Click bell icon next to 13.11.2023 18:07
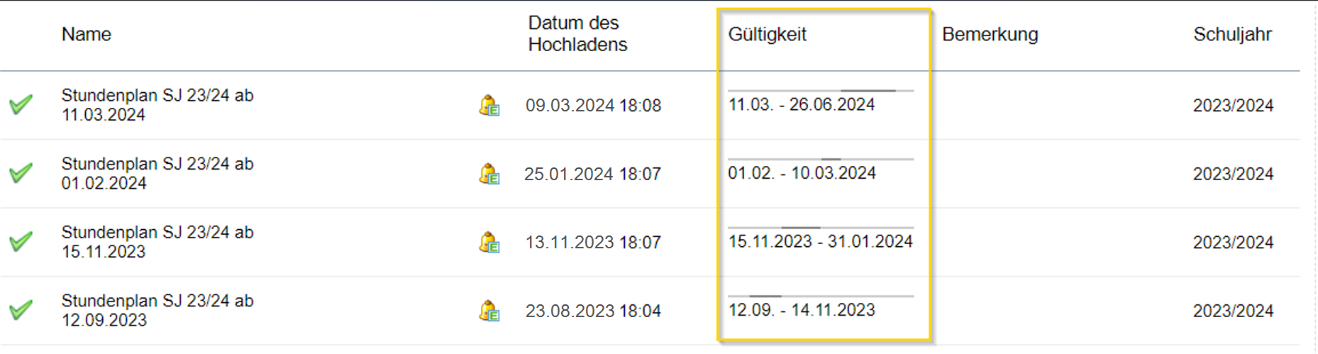Screen dimensions: 1318x354 coord(489,243)
